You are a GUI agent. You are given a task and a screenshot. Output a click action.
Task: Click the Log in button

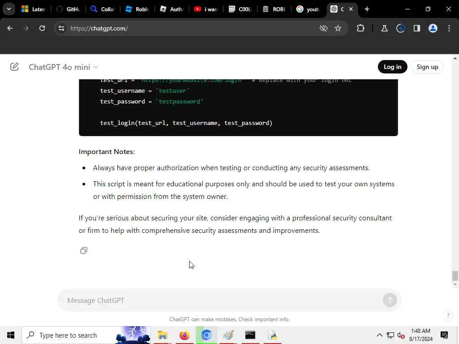point(392,67)
